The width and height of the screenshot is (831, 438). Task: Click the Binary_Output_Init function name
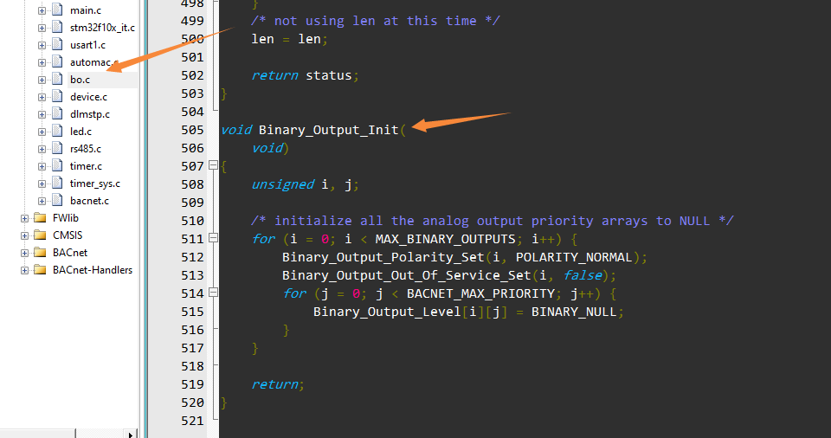click(329, 130)
